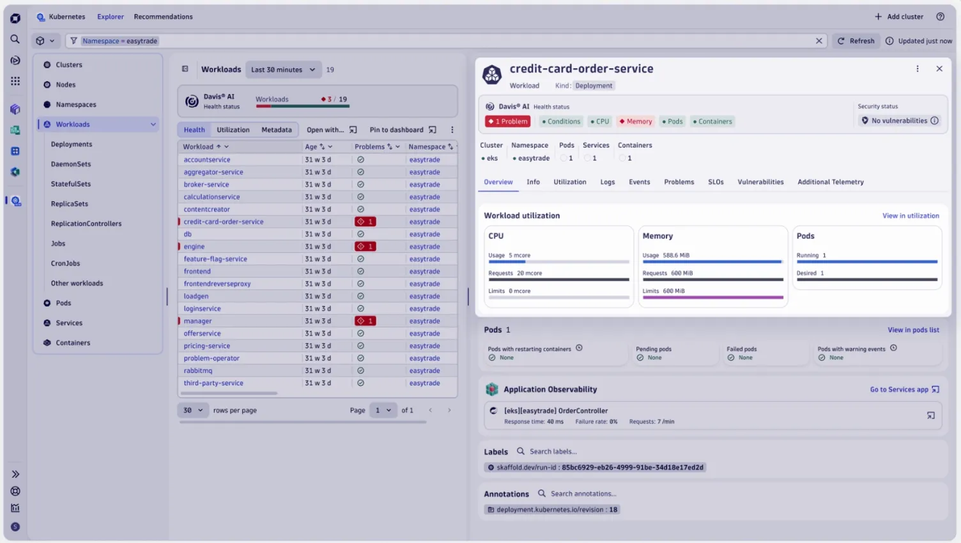Follow the Go to Services app link
The width and height of the screenshot is (961, 543).
(x=904, y=390)
